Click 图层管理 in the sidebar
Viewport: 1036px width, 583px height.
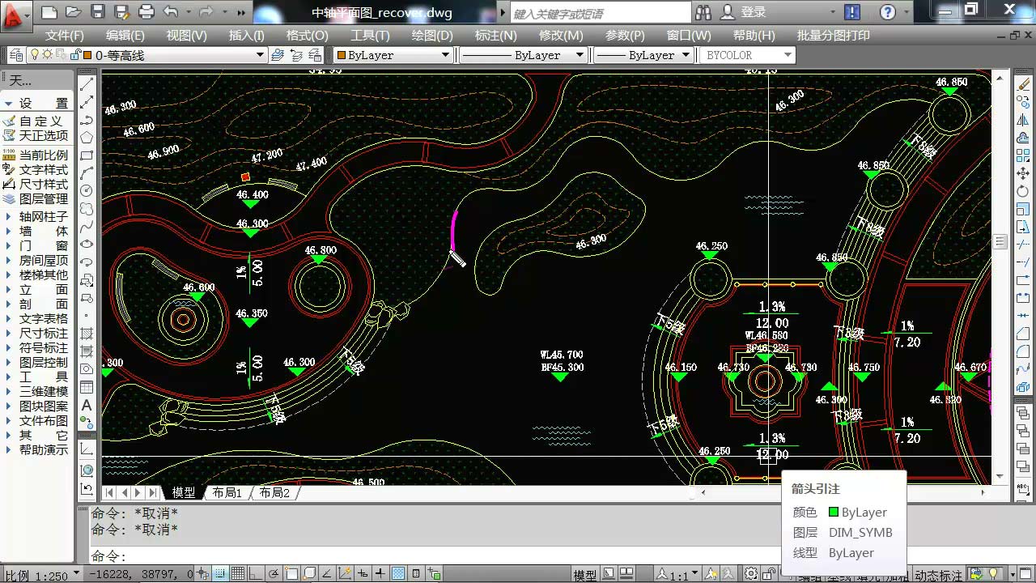click(44, 198)
